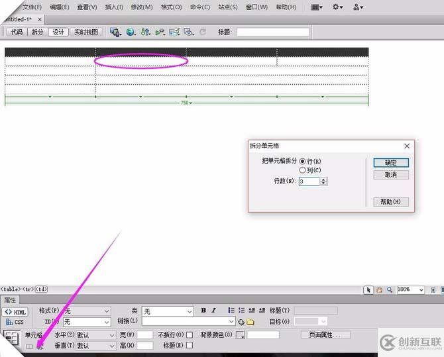Select the 列(C) radio button

coord(302,170)
